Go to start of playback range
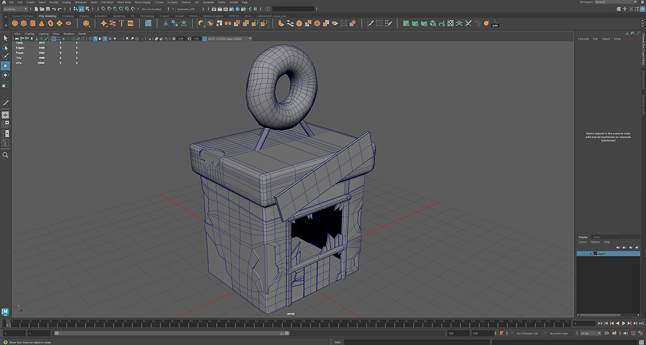Screen dimensions: 646x345 (600, 323)
